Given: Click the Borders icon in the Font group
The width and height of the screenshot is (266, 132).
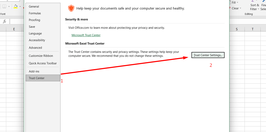Looking at the screenshot, I should [x=4, y=6].
